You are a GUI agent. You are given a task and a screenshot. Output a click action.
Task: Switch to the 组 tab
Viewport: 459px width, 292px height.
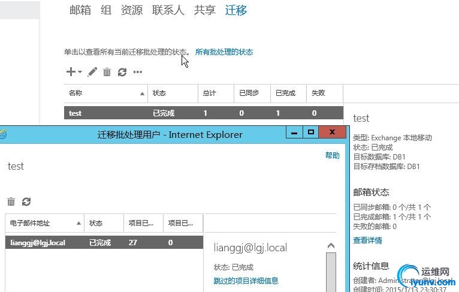(106, 10)
